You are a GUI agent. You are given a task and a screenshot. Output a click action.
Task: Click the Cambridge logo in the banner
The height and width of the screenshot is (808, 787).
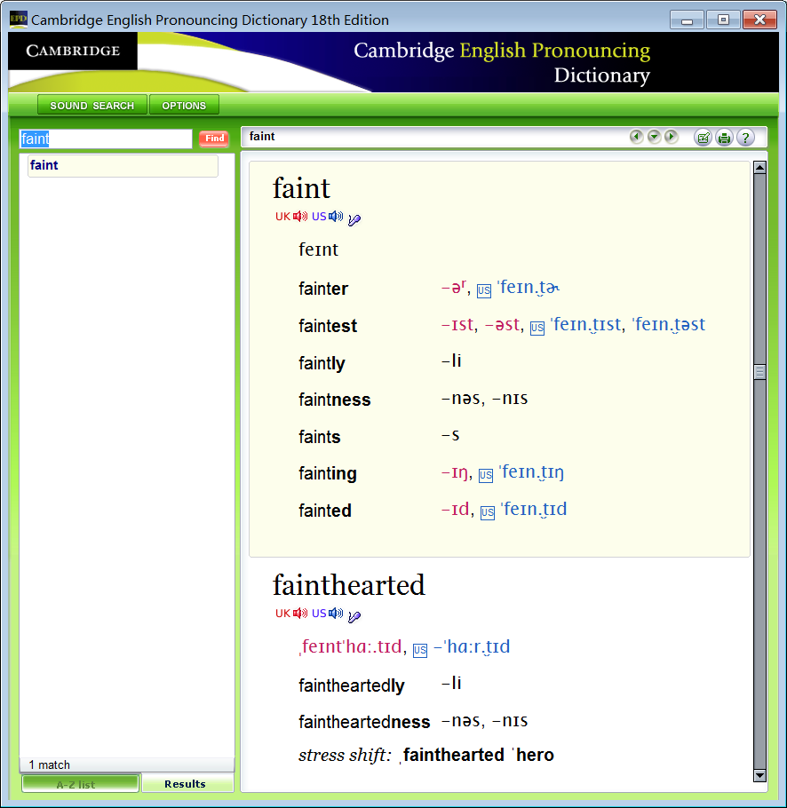[73, 51]
